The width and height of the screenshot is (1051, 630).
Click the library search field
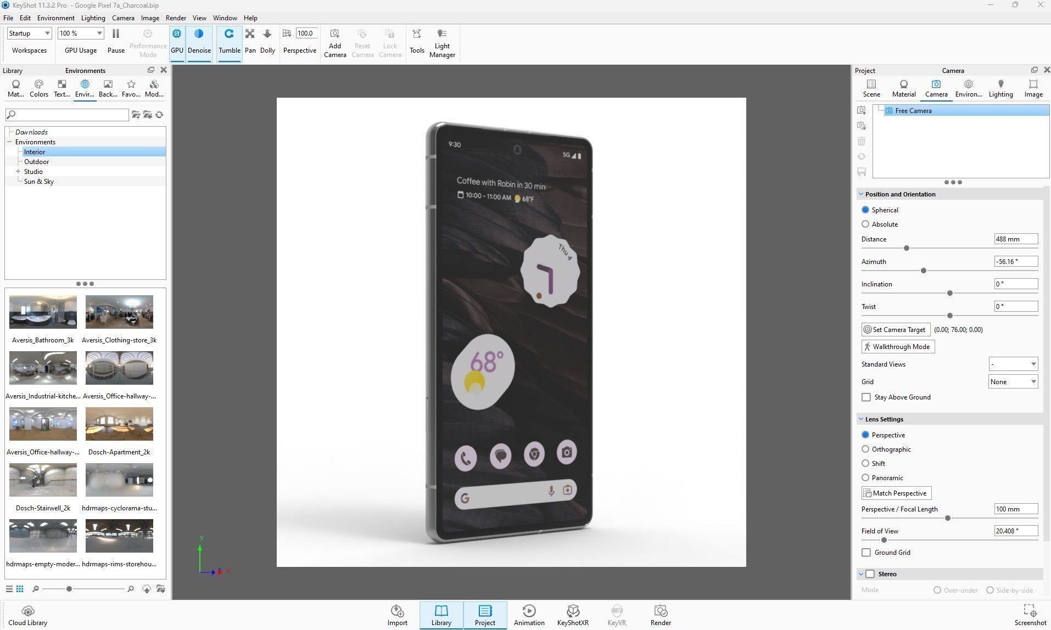67,115
